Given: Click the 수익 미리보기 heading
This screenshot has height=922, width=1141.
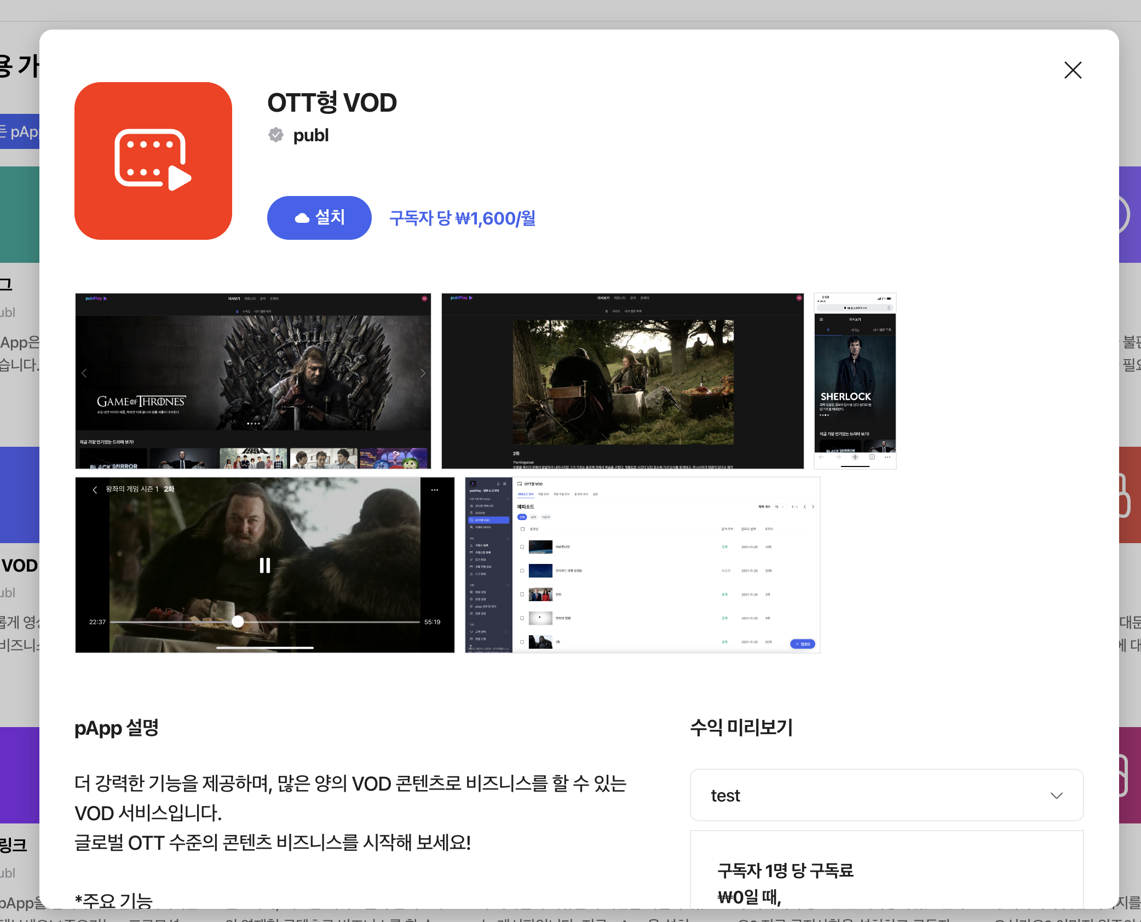Looking at the screenshot, I should pos(742,727).
